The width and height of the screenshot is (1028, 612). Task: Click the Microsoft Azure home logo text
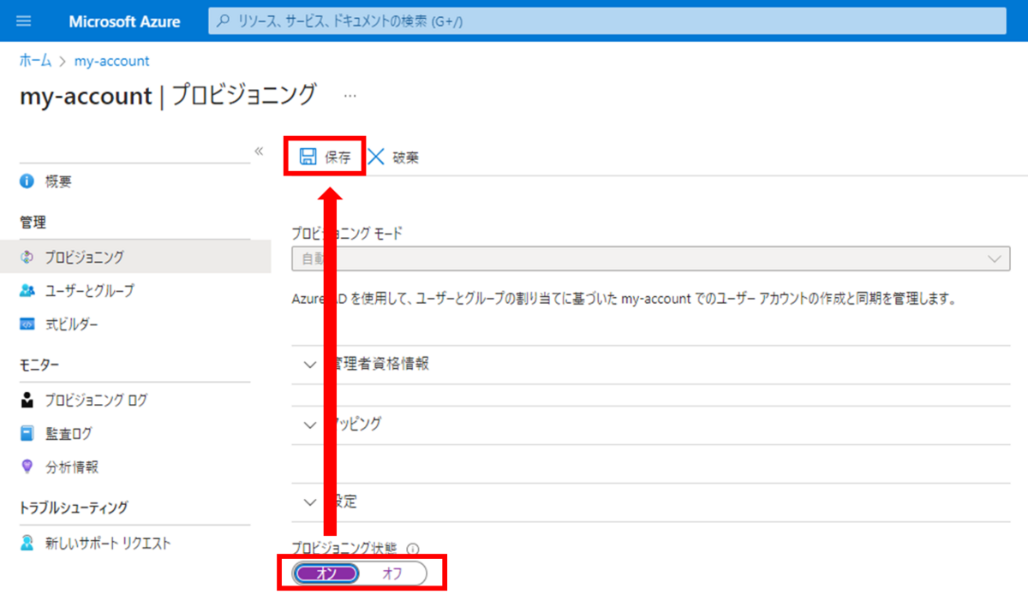coord(124,21)
